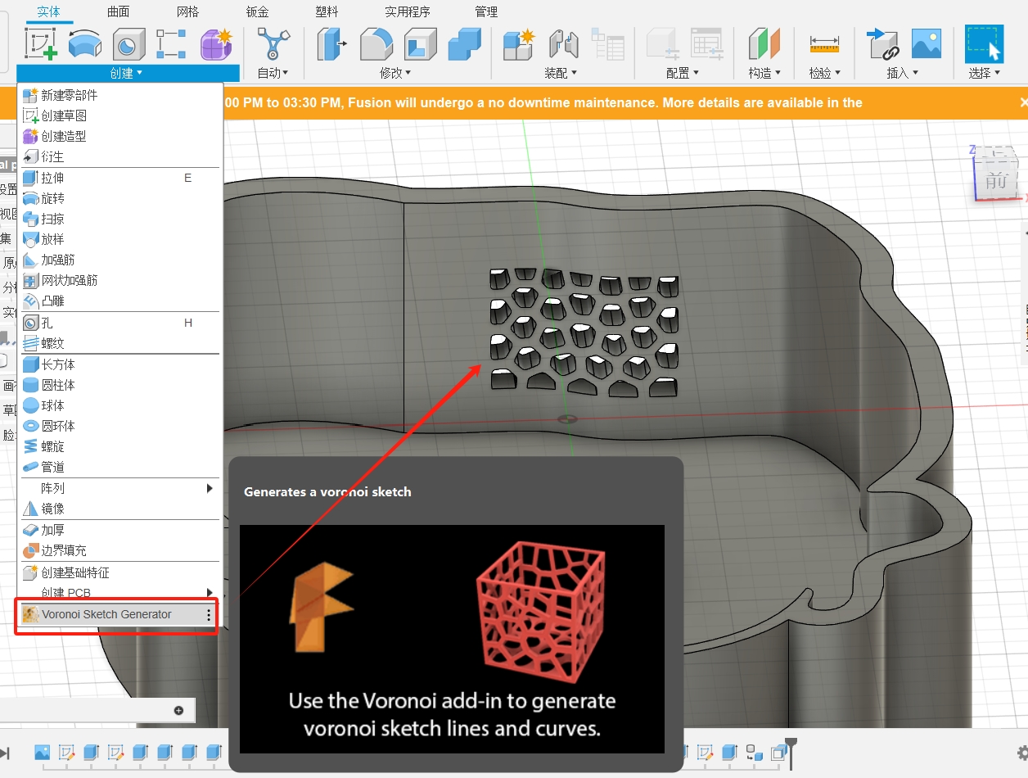Click the Joint icon in 装配 group
Image resolution: width=1028 pixels, height=778 pixels.
[564, 44]
